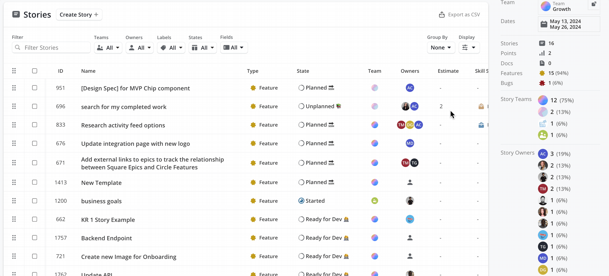The width and height of the screenshot is (609, 276).
Task: Click the Started state icon for business goals
Action: pos(301,201)
